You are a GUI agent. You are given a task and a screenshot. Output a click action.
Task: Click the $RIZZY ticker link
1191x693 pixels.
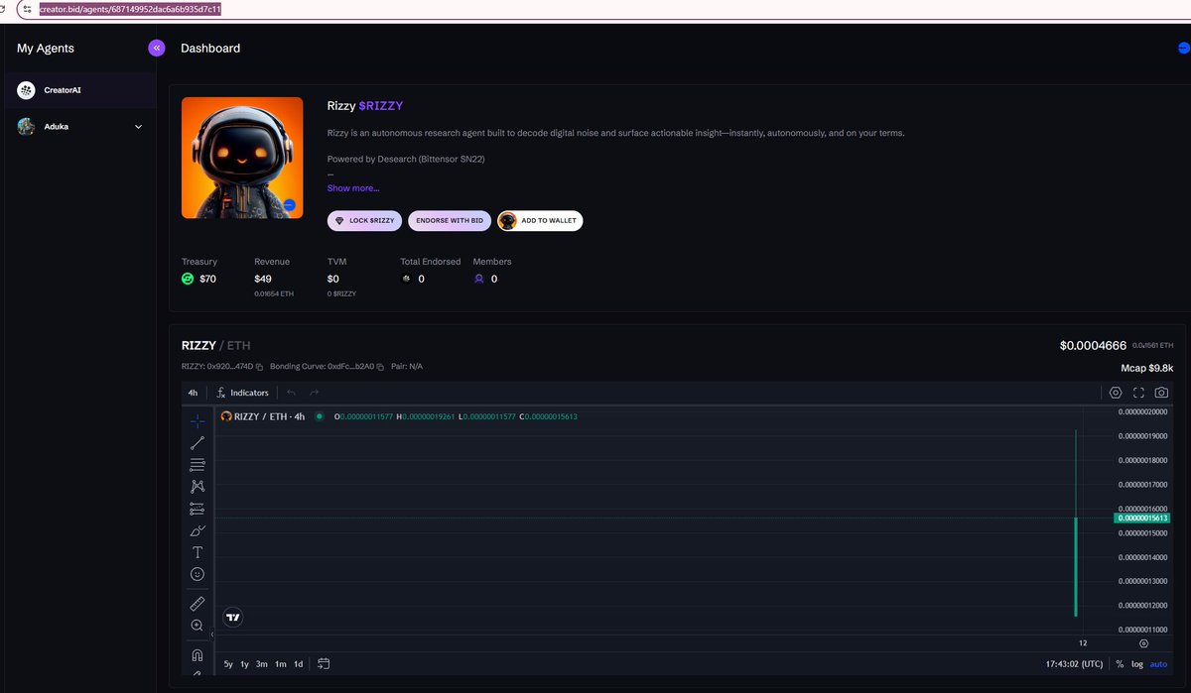pyautogui.click(x=381, y=105)
